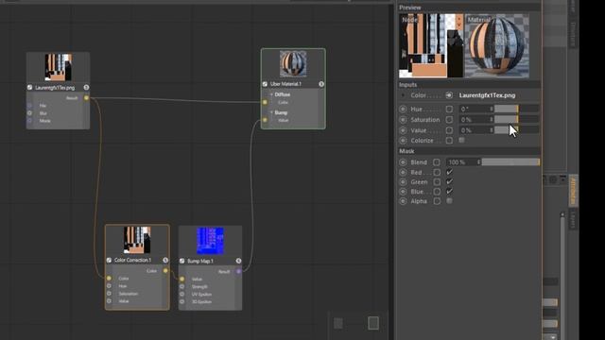Select Color output port of Color Correction.1
Image resolution: width=605 pixels, height=340 pixels.
(x=165, y=271)
